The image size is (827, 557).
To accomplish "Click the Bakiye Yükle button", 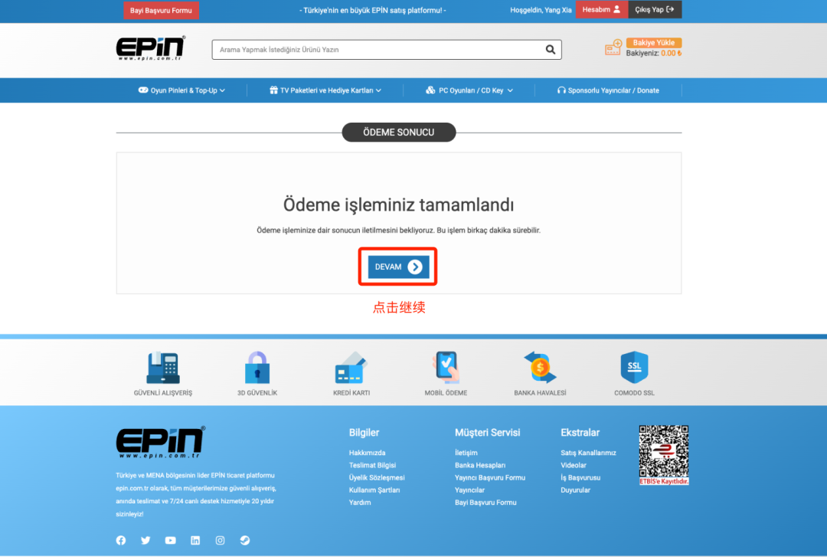I will 653,43.
